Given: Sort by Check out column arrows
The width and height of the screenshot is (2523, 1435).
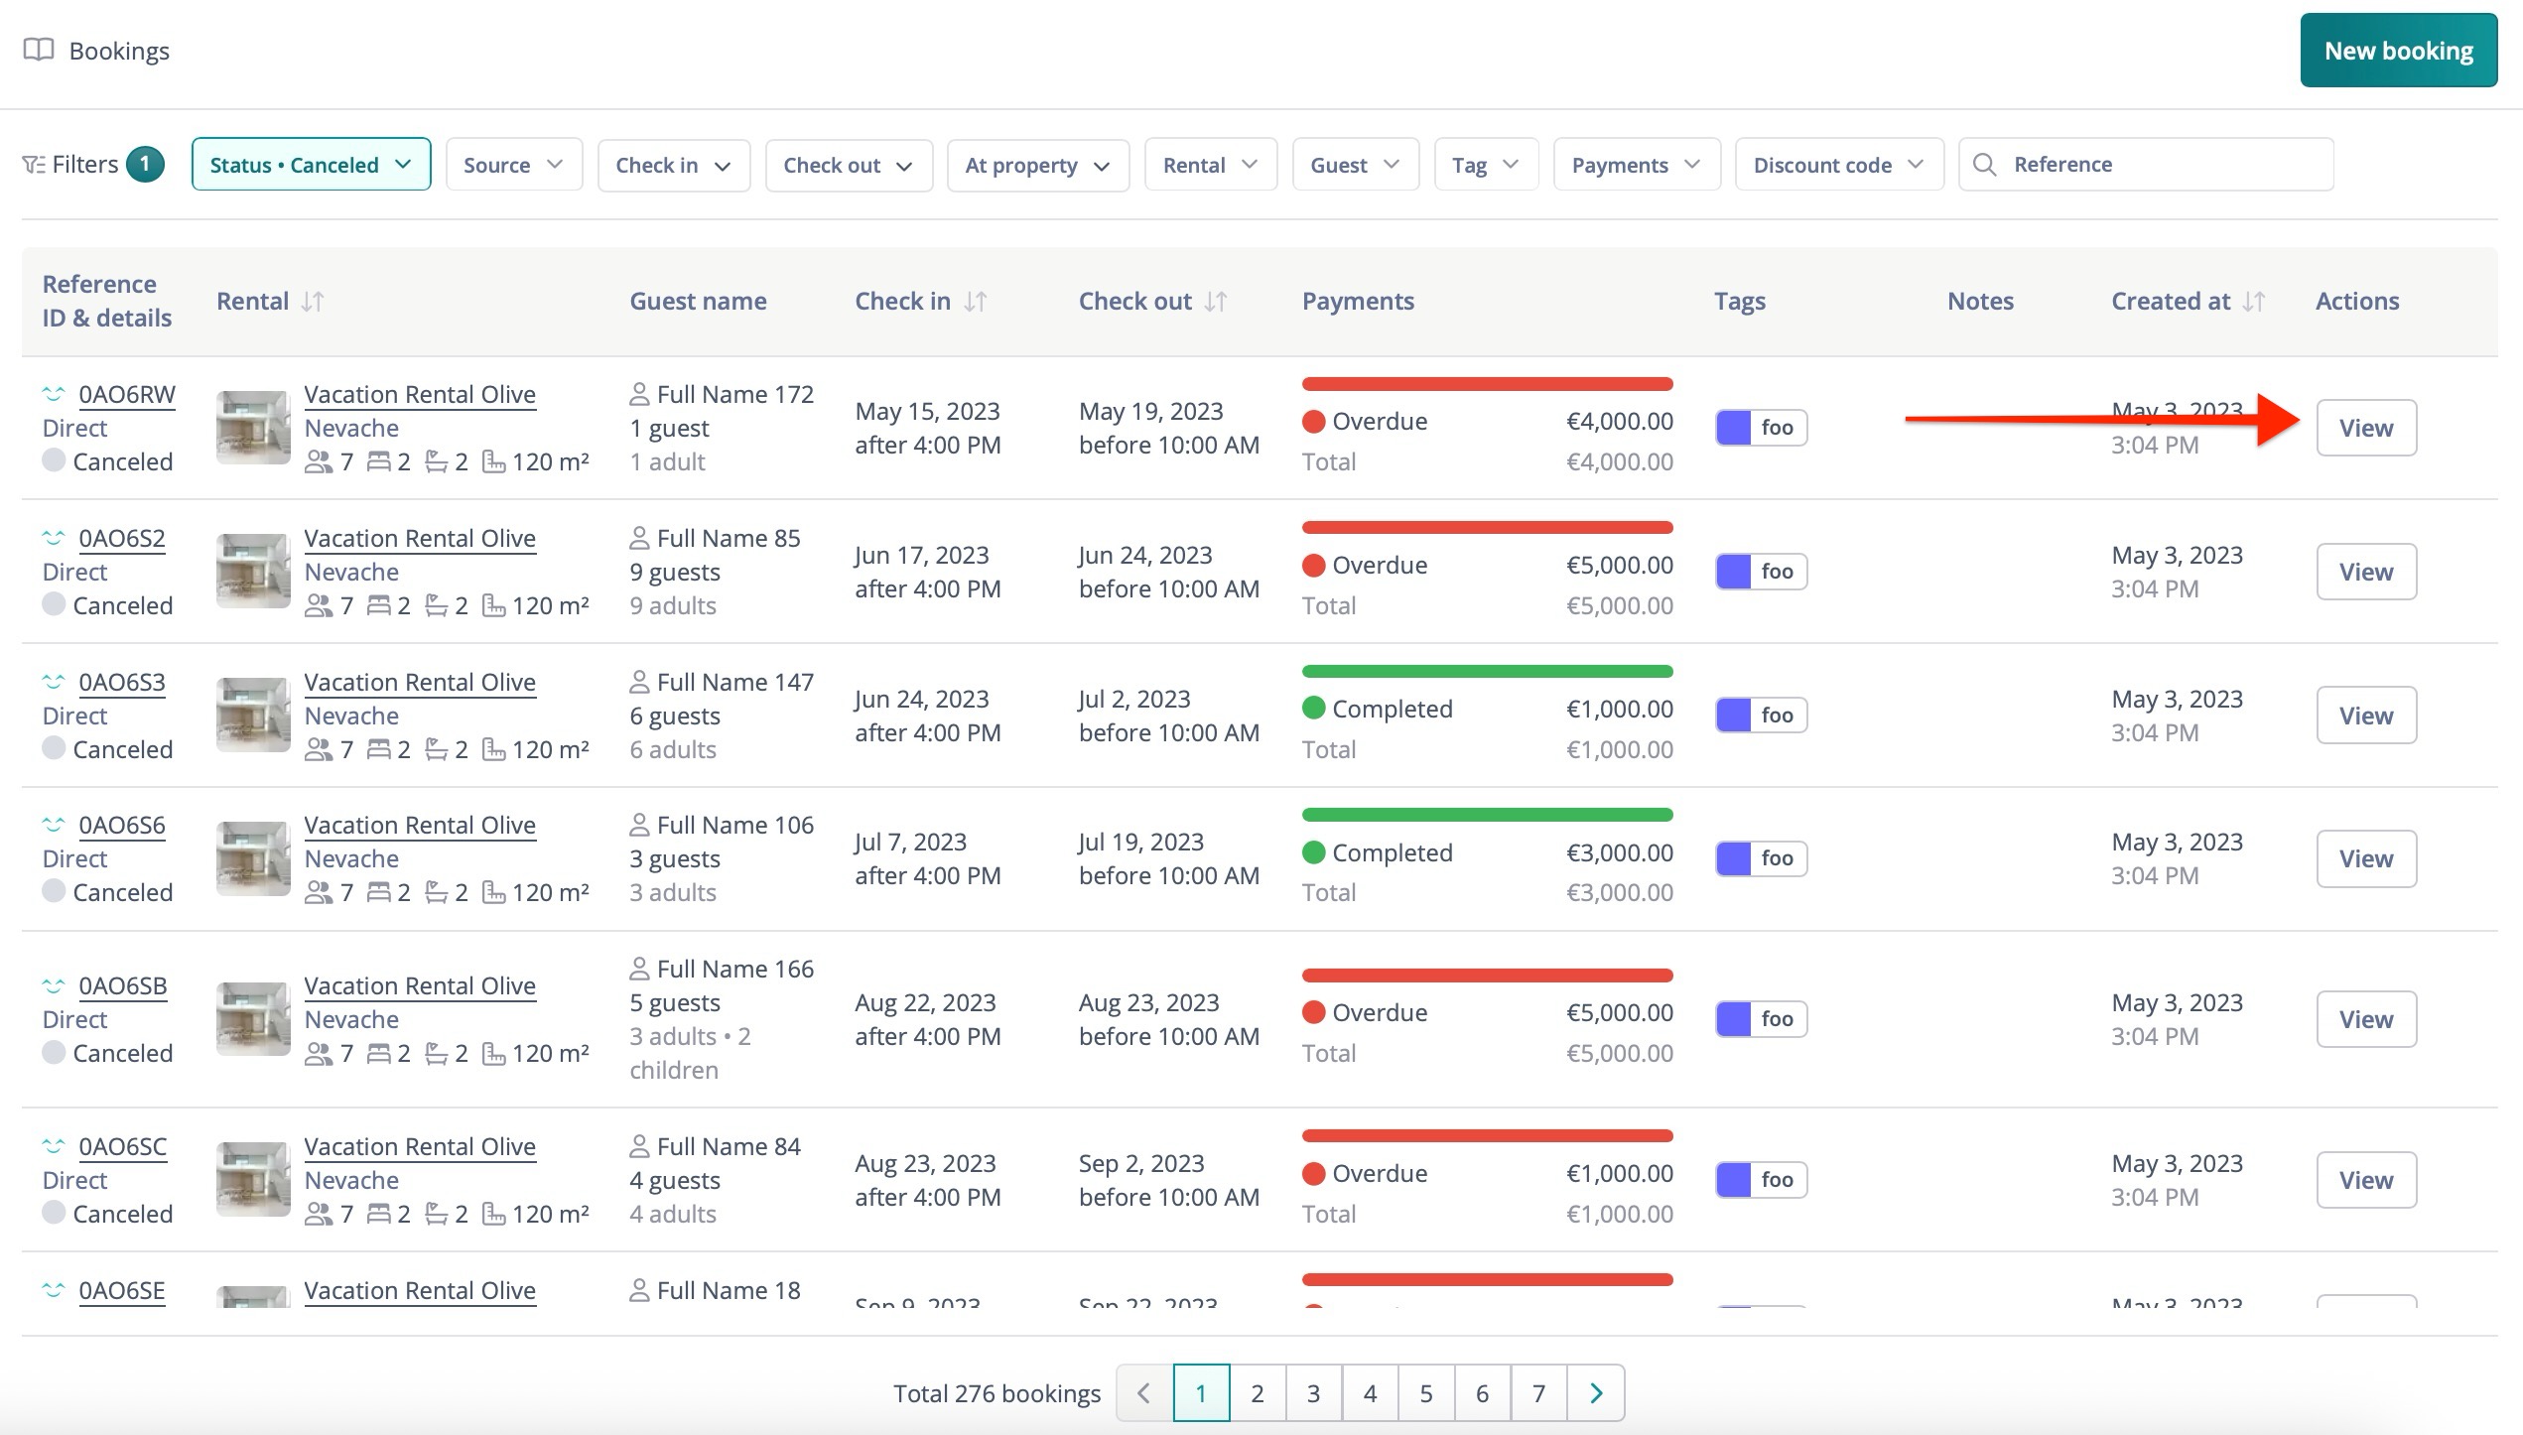Looking at the screenshot, I should click(x=1216, y=302).
